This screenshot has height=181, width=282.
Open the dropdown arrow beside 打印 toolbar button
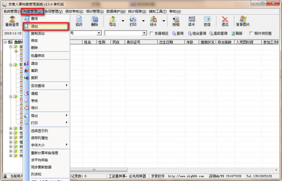click(143, 21)
